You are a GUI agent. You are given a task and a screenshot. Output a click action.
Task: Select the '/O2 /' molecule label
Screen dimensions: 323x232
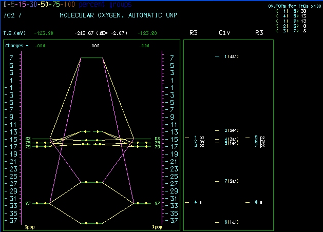(12, 15)
